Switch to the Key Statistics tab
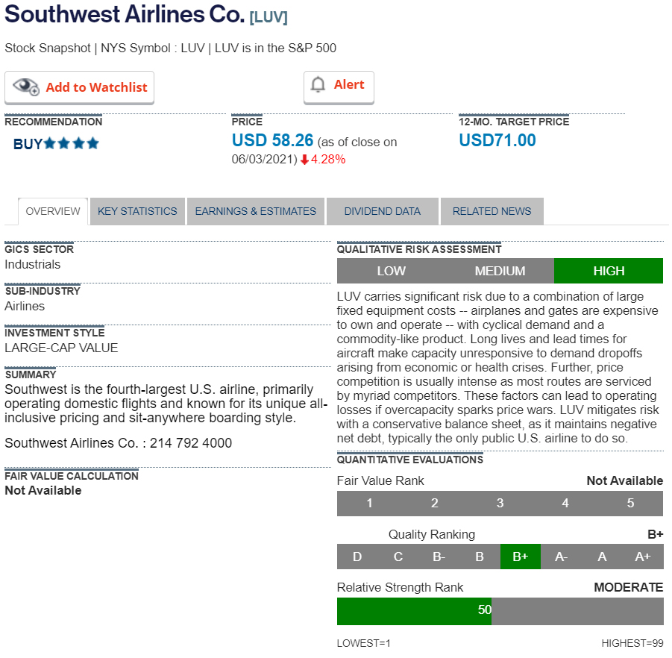672x658 pixels. (x=137, y=211)
